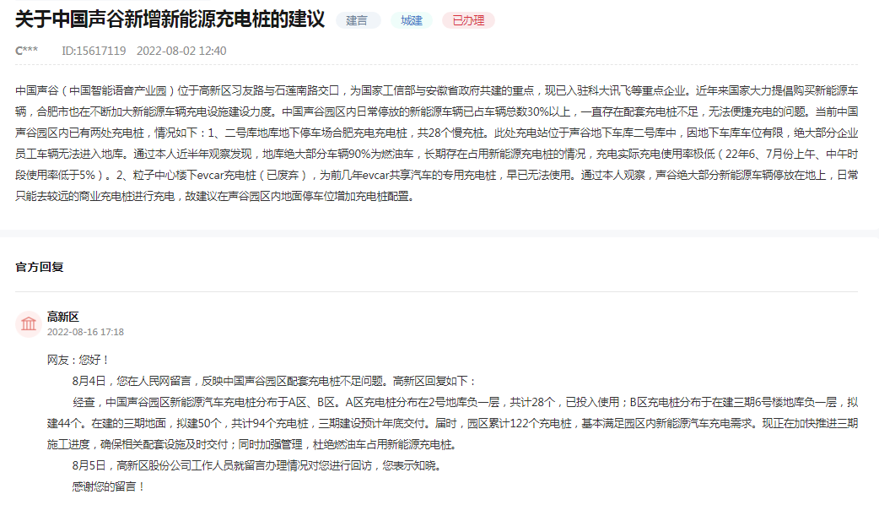Click the message line ending 增加充电桩配置

pyautogui.click(x=215, y=197)
